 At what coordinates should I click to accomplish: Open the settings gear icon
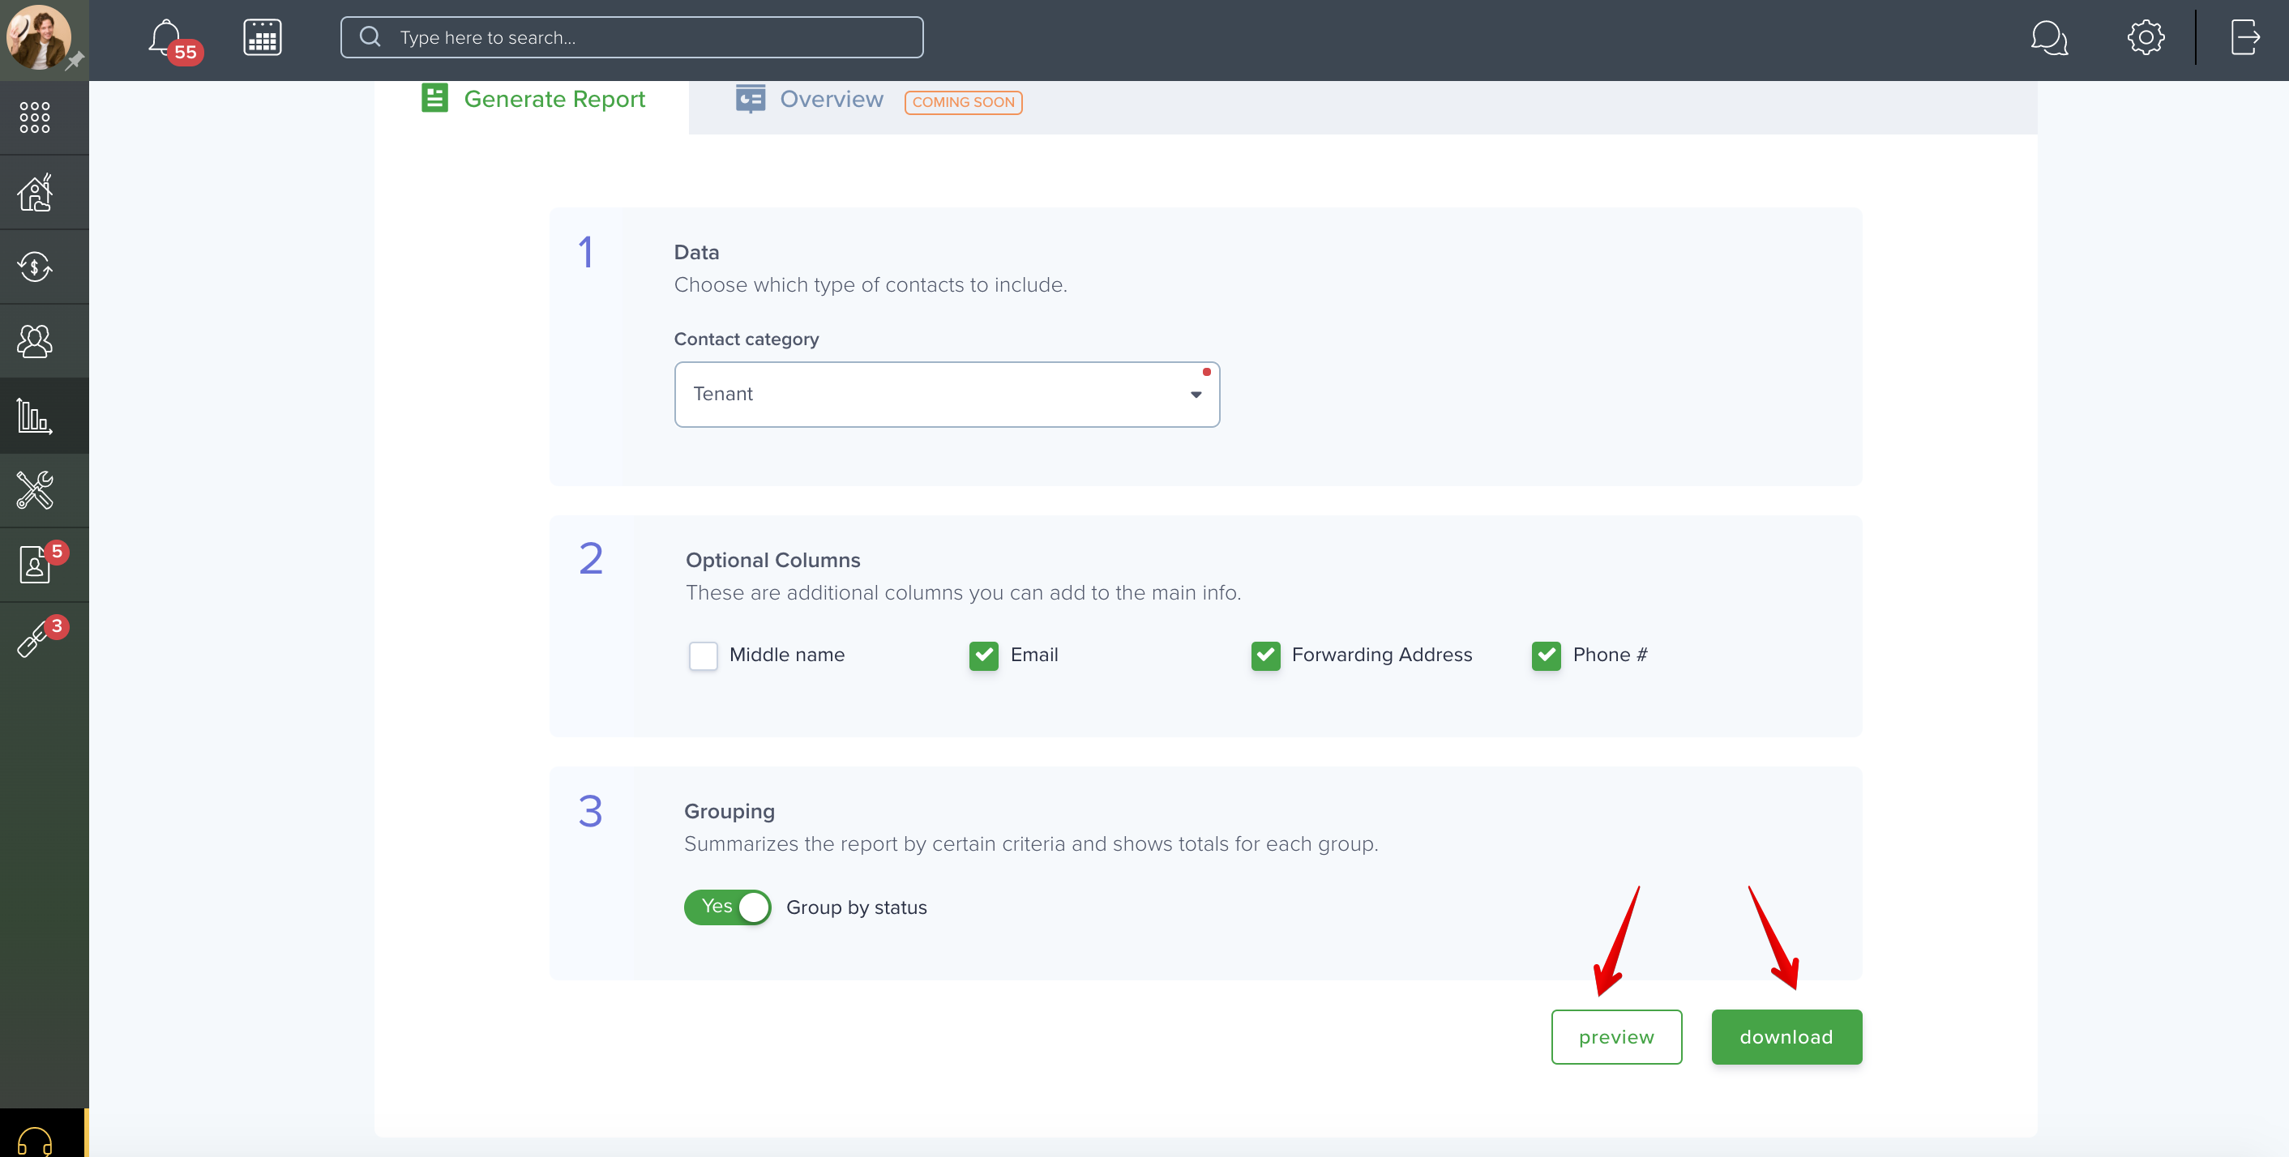point(2145,37)
